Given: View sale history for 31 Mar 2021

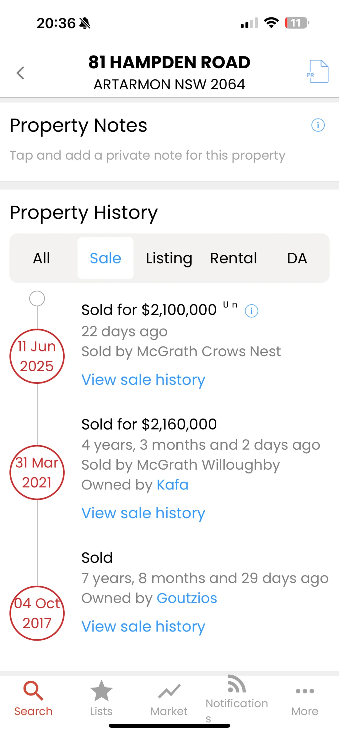Looking at the screenshot, I should click(x=143, y=513).
